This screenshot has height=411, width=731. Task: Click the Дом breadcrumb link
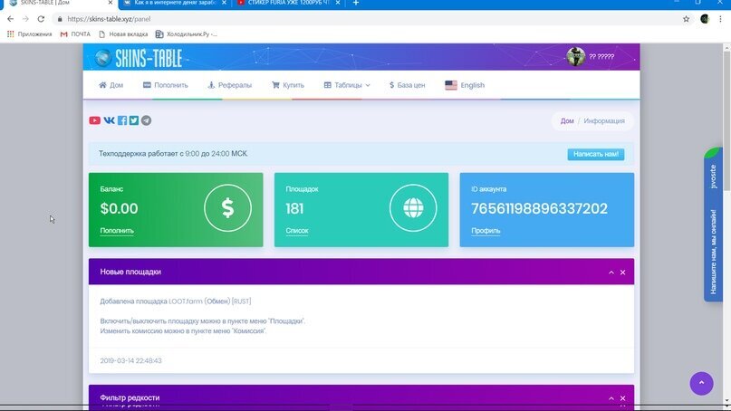[567, 120]
